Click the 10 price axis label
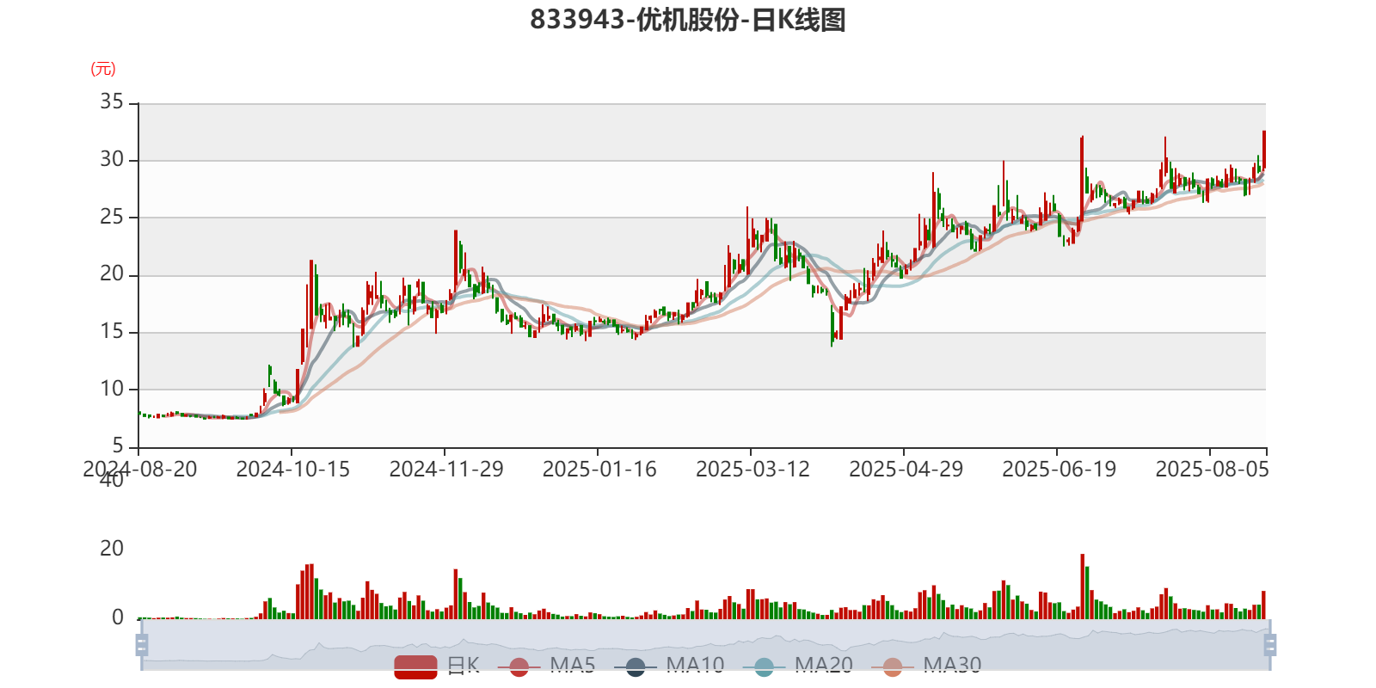The image size is (1376, 688). pyautogui.click(x=112, y=389)
